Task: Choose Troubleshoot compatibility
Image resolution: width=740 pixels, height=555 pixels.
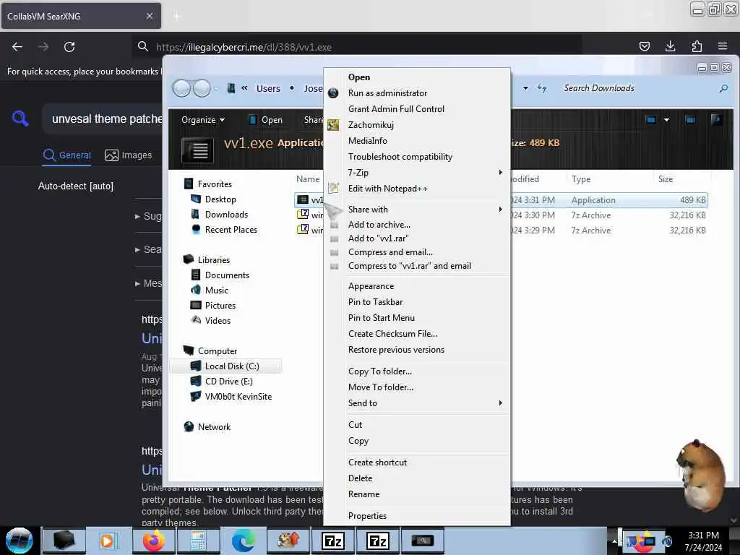Action: point(400,157)
